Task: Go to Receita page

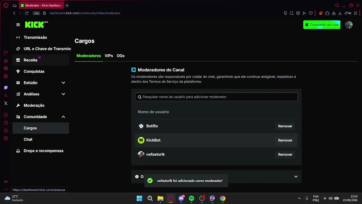Action: coord(41,60)
